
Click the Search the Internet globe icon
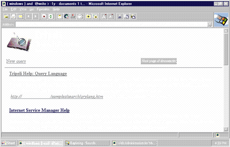tap(66, 16)
